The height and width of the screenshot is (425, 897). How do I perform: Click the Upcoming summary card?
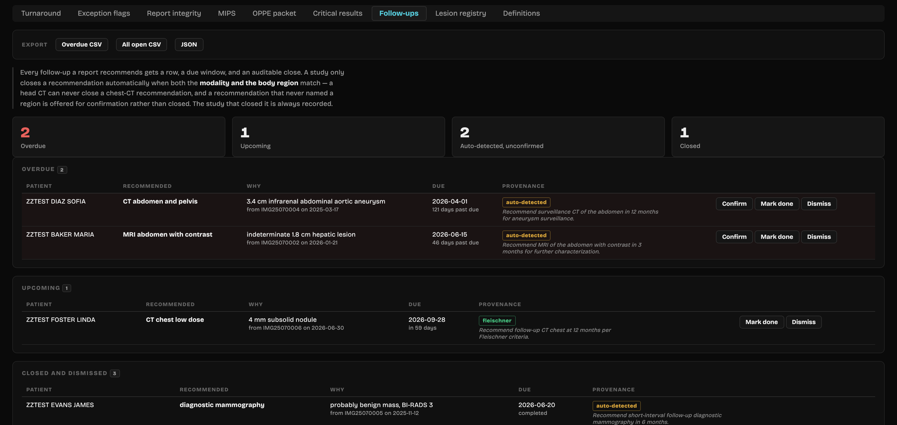click(x=338, y=137)
